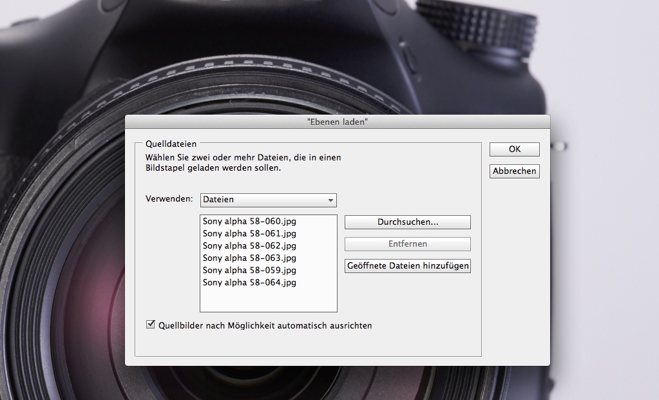Click the Verwenden: label
Viewport: 659px width, 400px height.
[169, 199]
